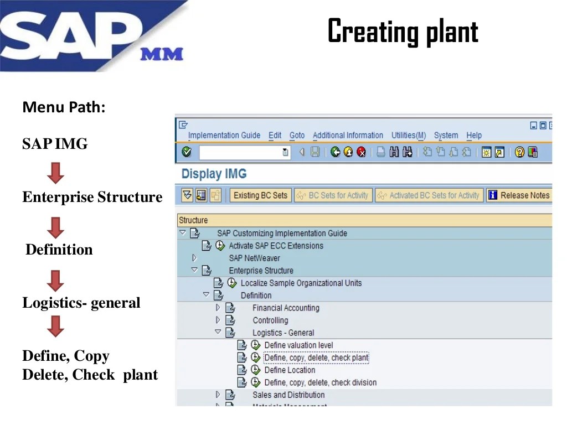
Task: Expand the Financial Accounting node
Action: click(x=218, y=308)
